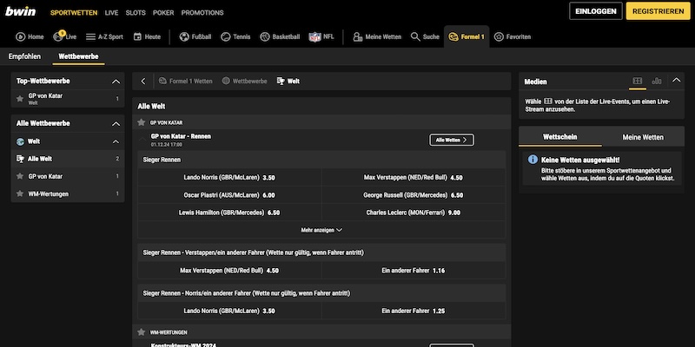This screenshot has width=695, height=347.
Task: Click the EINLOGGEN button
Action: 596,11
